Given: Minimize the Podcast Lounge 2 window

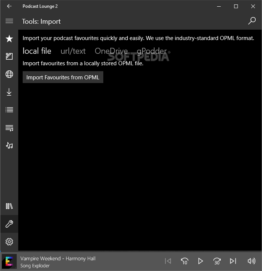Looking at the screenshot, I should tap(219, 6).
